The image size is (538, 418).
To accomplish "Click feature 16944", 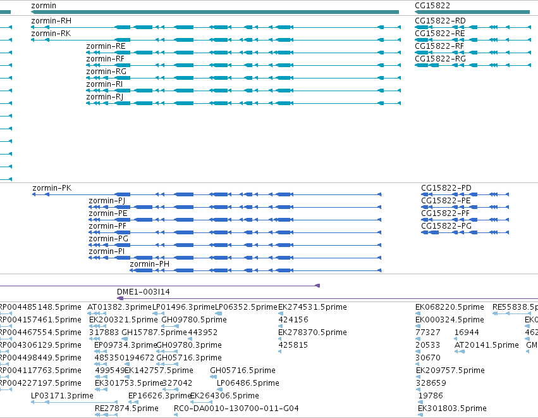I will pos(467,332).
